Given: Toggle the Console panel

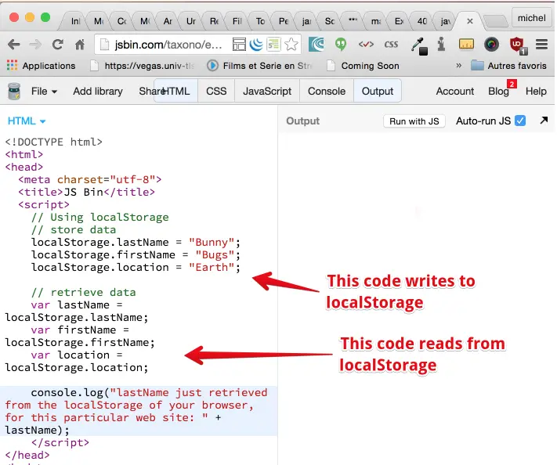Looking at the screenshot, I should tap(326, 91).
